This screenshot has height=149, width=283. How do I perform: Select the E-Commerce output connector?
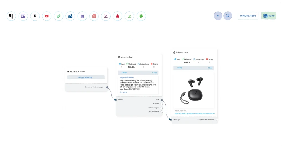pyautogui.click(x=161, y=112)
